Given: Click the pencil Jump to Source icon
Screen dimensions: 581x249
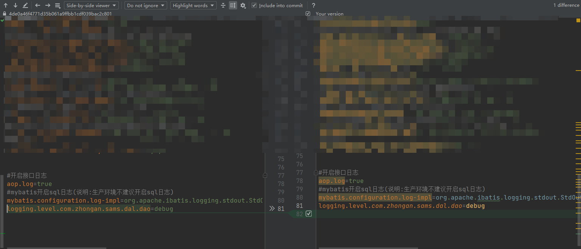Looking at the screenshot, I should [25, 5].
